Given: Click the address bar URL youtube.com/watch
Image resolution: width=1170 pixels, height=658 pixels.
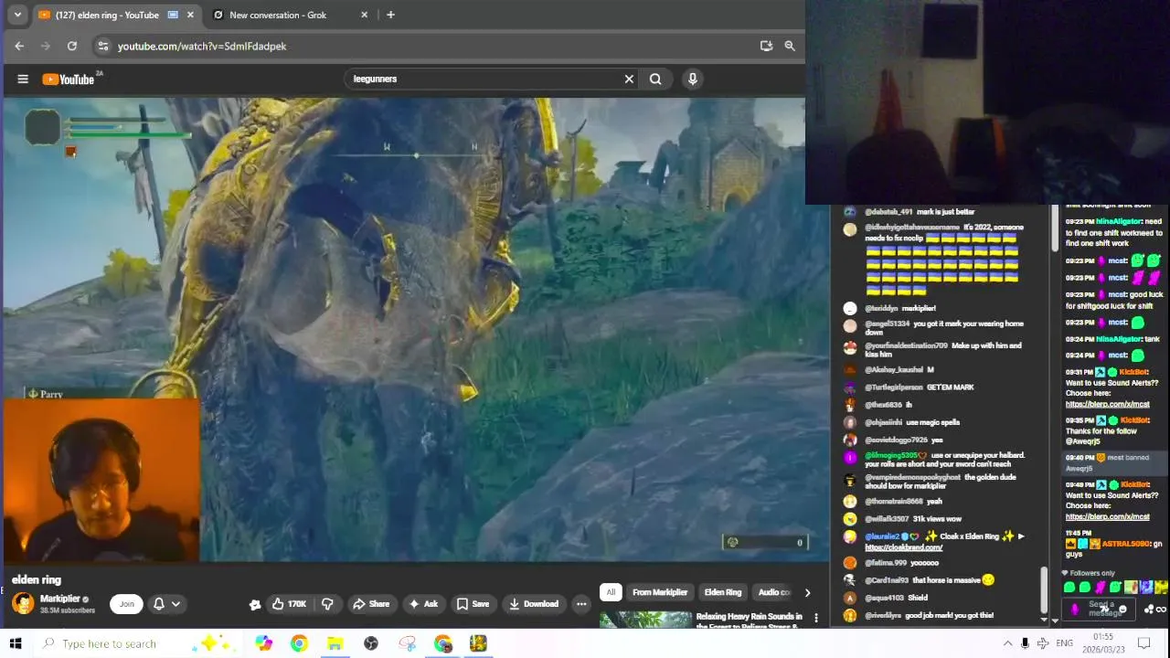Looking at the screenshot, I should [x=202, y=46].
